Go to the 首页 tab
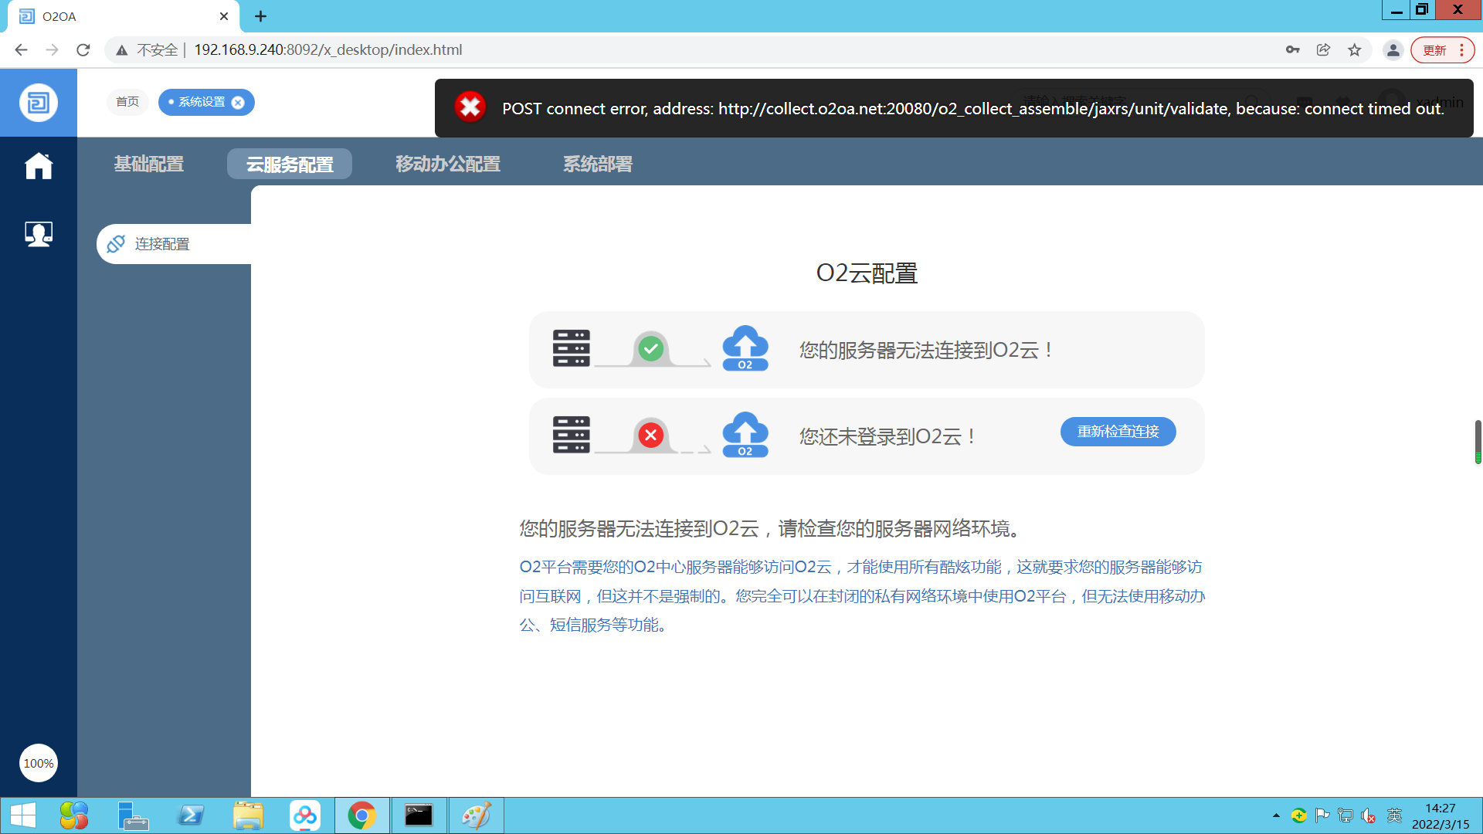Image resolution: width=1483 pixels, height=834 pixels. [x=127, y=102]
